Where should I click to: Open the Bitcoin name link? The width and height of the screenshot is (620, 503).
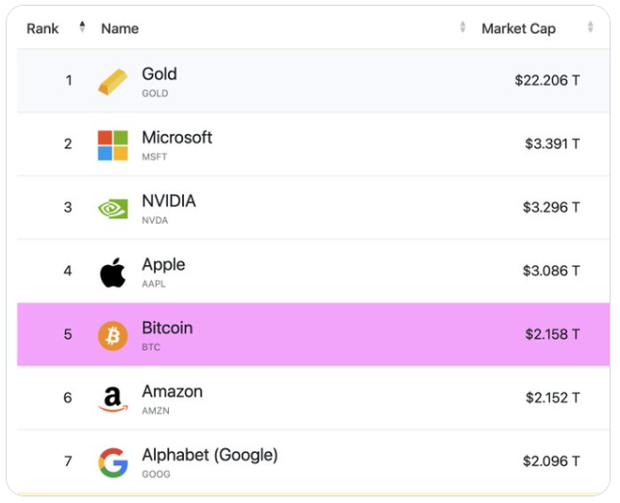click(x=167, y=328)
